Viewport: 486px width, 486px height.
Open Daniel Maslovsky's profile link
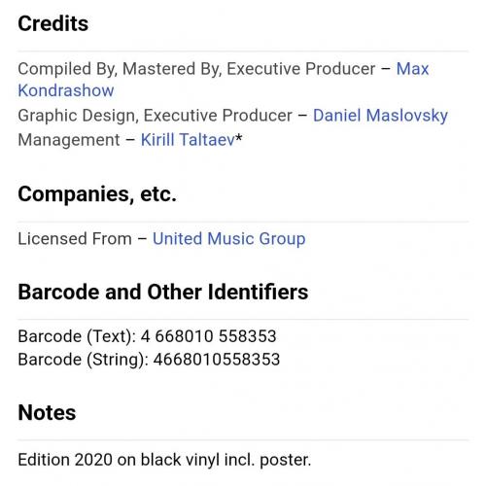pyautogui.click(x=380, y=116)
